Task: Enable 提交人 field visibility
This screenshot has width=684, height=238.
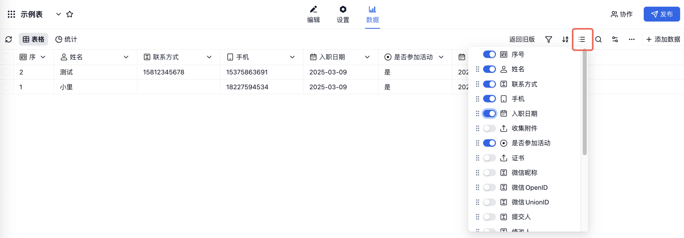Action: coord(489,217)
